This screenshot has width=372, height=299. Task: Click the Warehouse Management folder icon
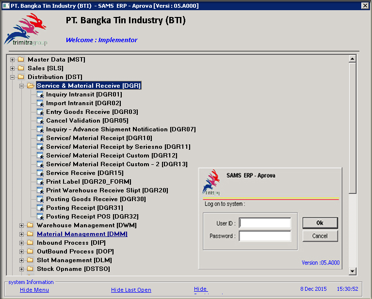click(30, 225)
